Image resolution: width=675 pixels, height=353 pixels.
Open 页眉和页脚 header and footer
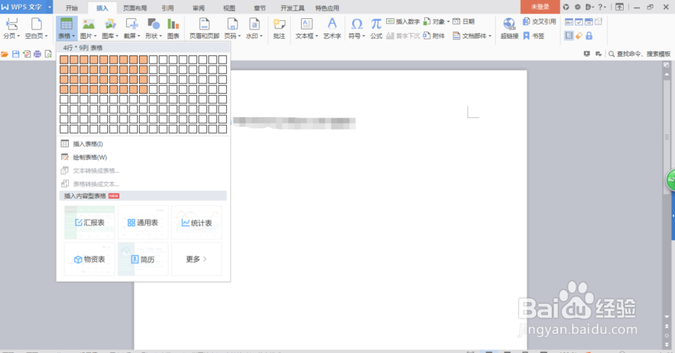[205, 28]
